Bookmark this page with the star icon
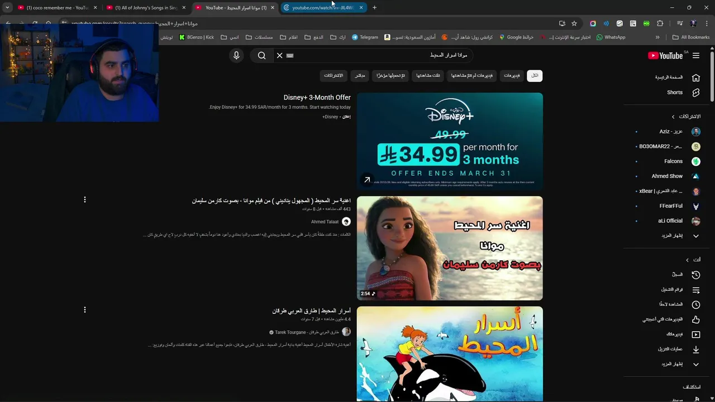The image size is (715, 402). [574, 23]
